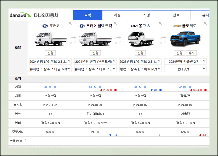Screen dimensions: 218x156
Task: Open 2024년형 가솔린 2.7 dropdown
Action: point(185,61)
